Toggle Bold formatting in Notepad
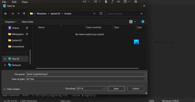Viewport: 195px width, 102px height. pyautogui.click(x=106, y=2)
